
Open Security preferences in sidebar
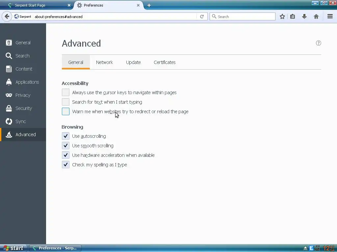[23, 108]
